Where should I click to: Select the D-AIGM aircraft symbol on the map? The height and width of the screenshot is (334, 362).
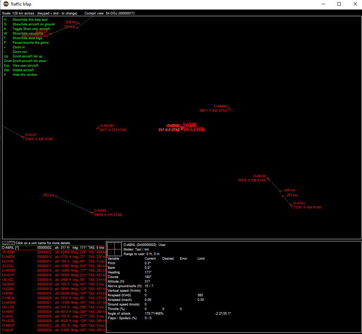92,213
